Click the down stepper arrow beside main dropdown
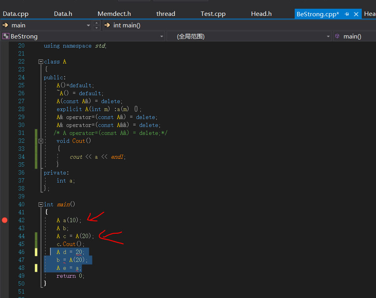Image resolution: width=376 pixels, height=298 pixels. pos(96,27)
